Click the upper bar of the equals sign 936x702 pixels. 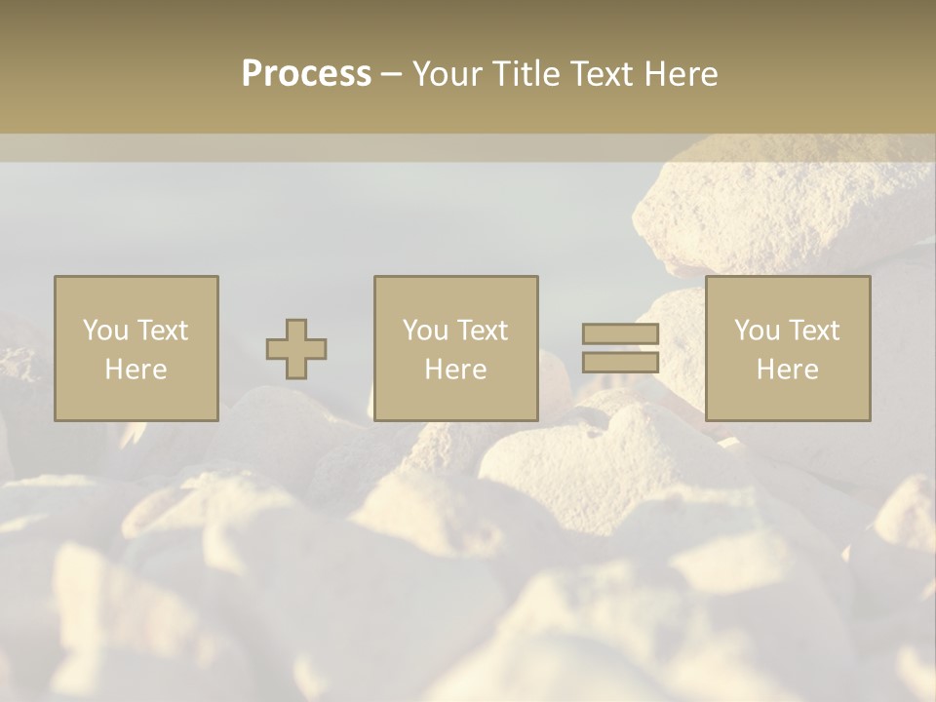(620, 334)
